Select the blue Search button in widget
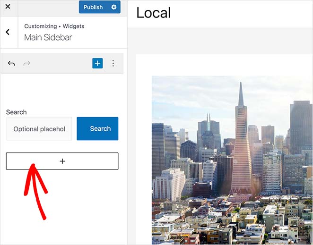The height and width of the screenshot is (245, 313). coord(97,129)
